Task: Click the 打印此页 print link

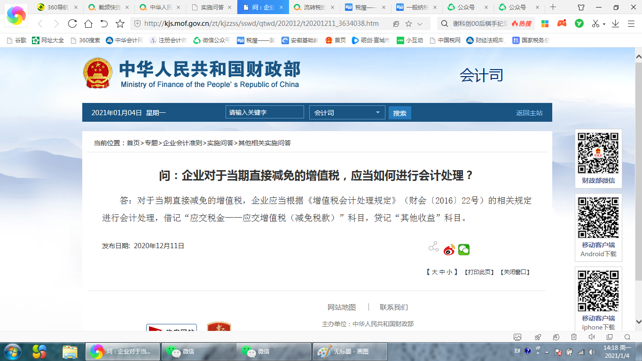Action: (479, 272)
